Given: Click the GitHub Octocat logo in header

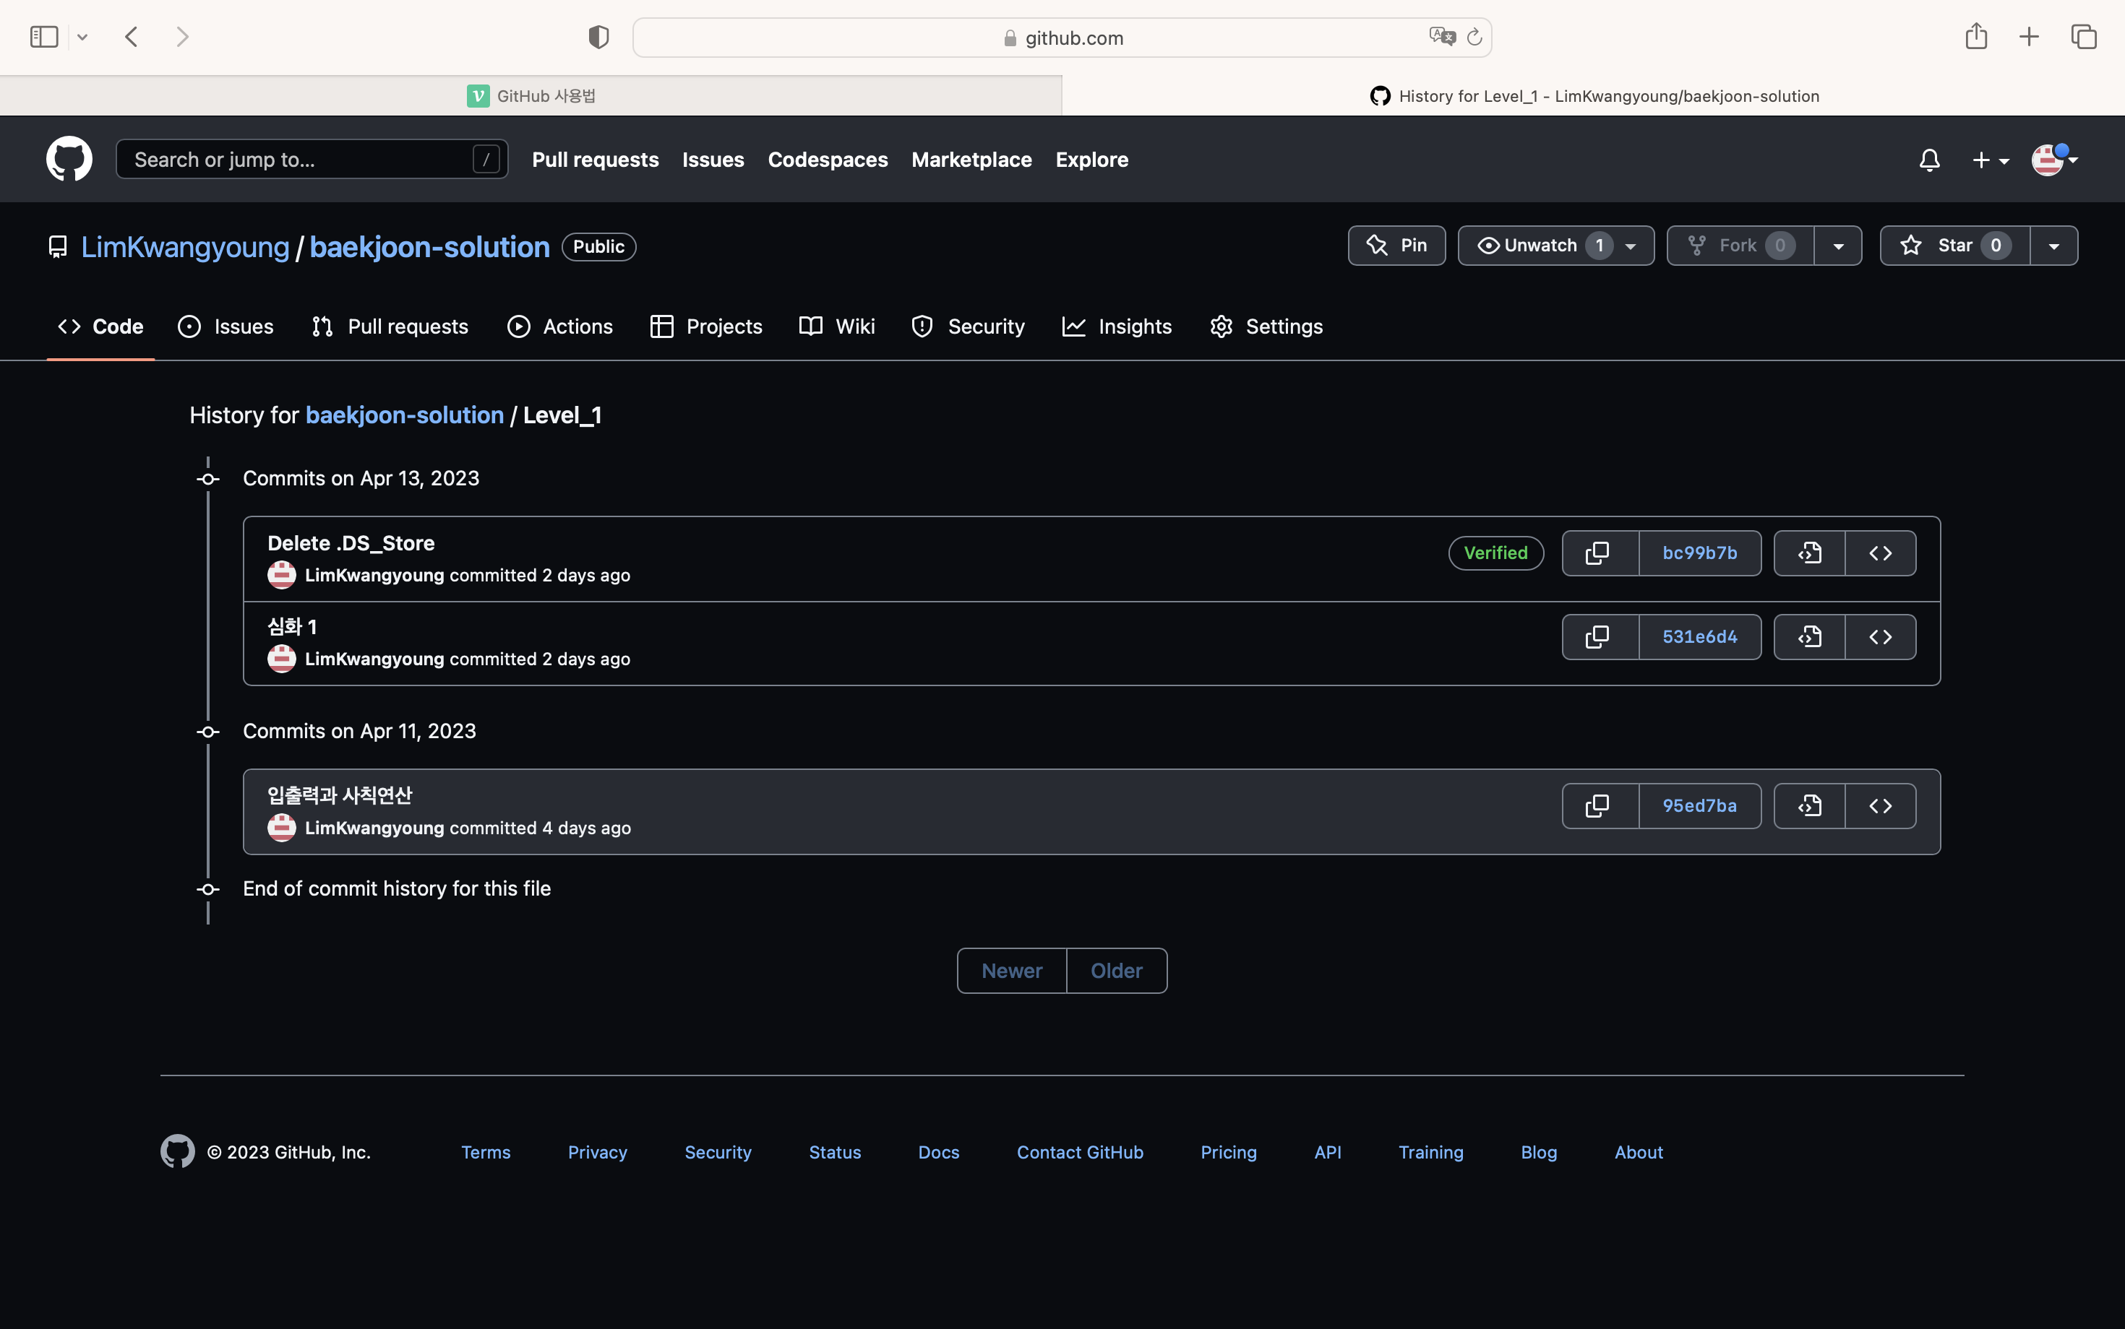Looking at the screenshot, I should tap(69, 159).
